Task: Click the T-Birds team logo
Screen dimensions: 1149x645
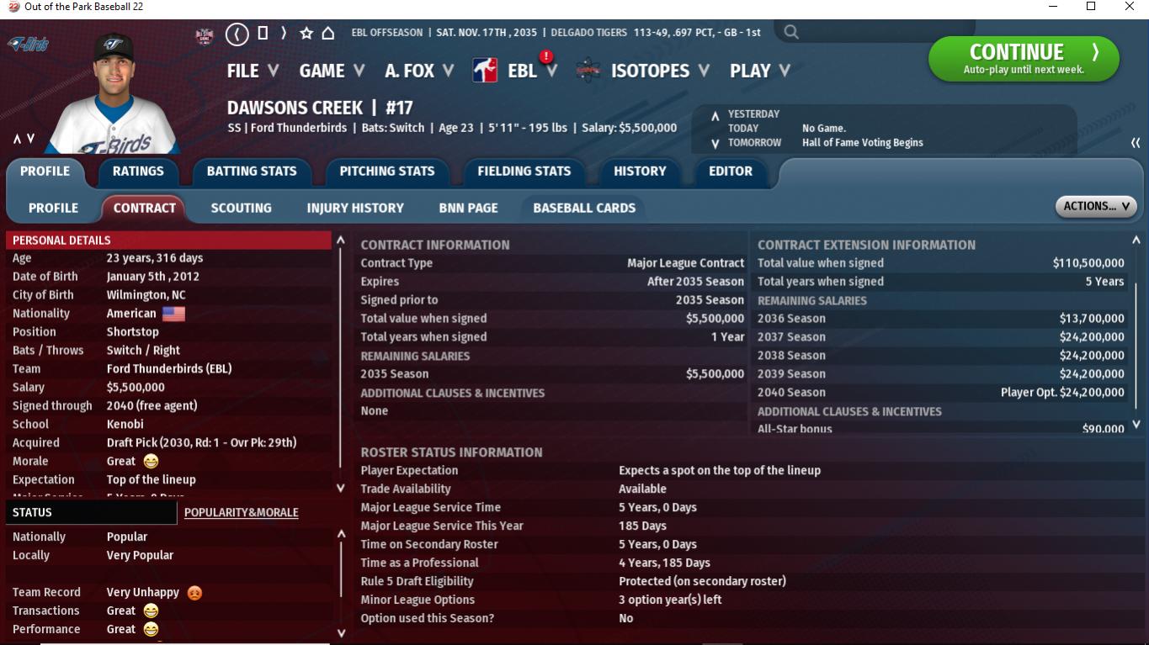Action: click(x=28, y=44)
